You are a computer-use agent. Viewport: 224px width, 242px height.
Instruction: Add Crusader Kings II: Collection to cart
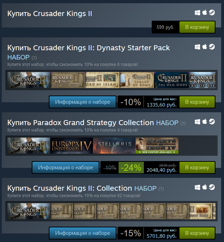coord(197,233)
